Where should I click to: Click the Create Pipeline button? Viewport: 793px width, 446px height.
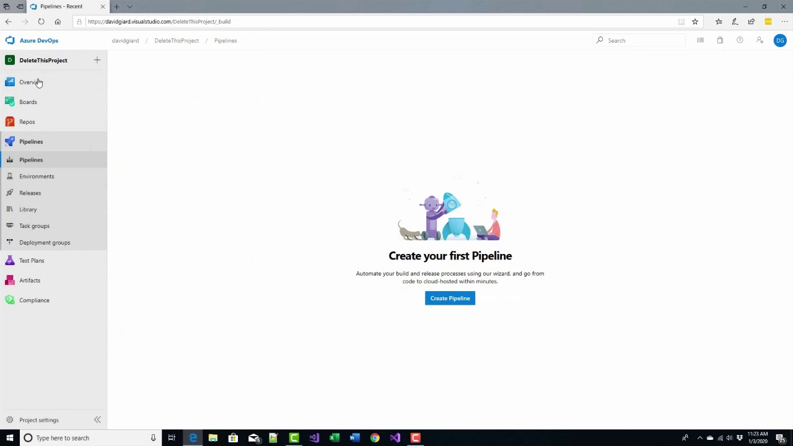(450, 298)
